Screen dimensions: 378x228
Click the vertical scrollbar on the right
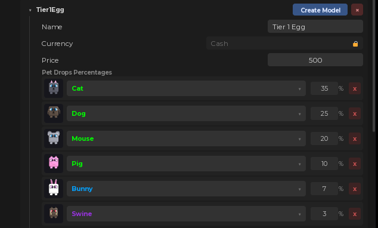[374, 66]
